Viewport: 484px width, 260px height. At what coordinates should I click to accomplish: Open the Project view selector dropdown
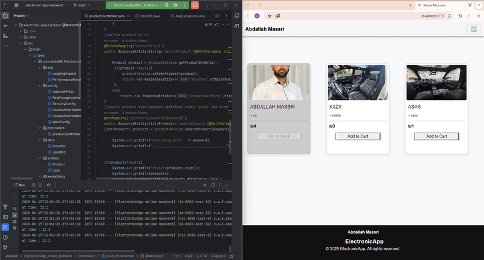(x=21, y=16)
